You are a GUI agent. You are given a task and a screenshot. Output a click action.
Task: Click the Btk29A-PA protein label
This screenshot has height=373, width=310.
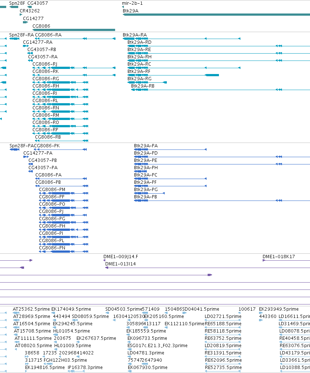click(146, 146)
